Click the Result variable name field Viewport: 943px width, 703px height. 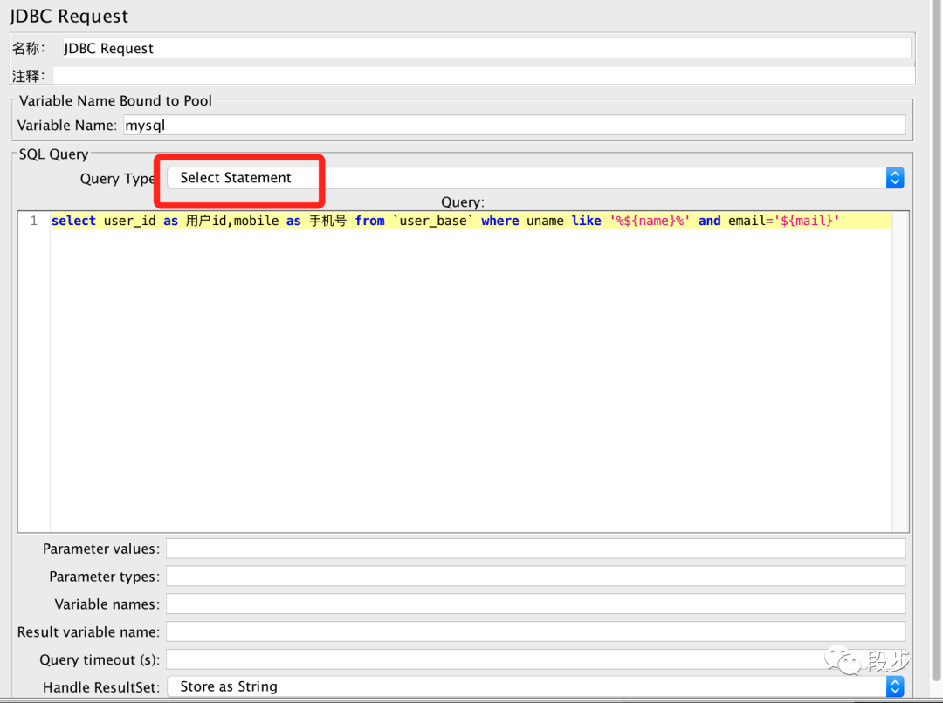[536, 631]
